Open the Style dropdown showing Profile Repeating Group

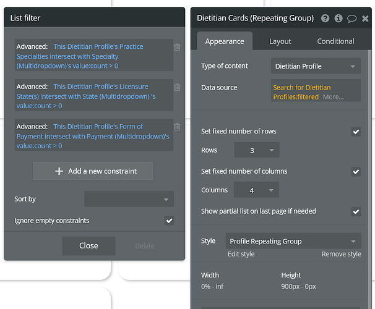click(x=293, y=241)
